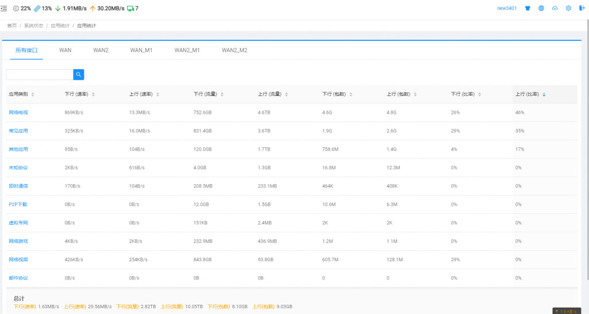Click the 46% upload ratio cell

click(x=520, y=113)
